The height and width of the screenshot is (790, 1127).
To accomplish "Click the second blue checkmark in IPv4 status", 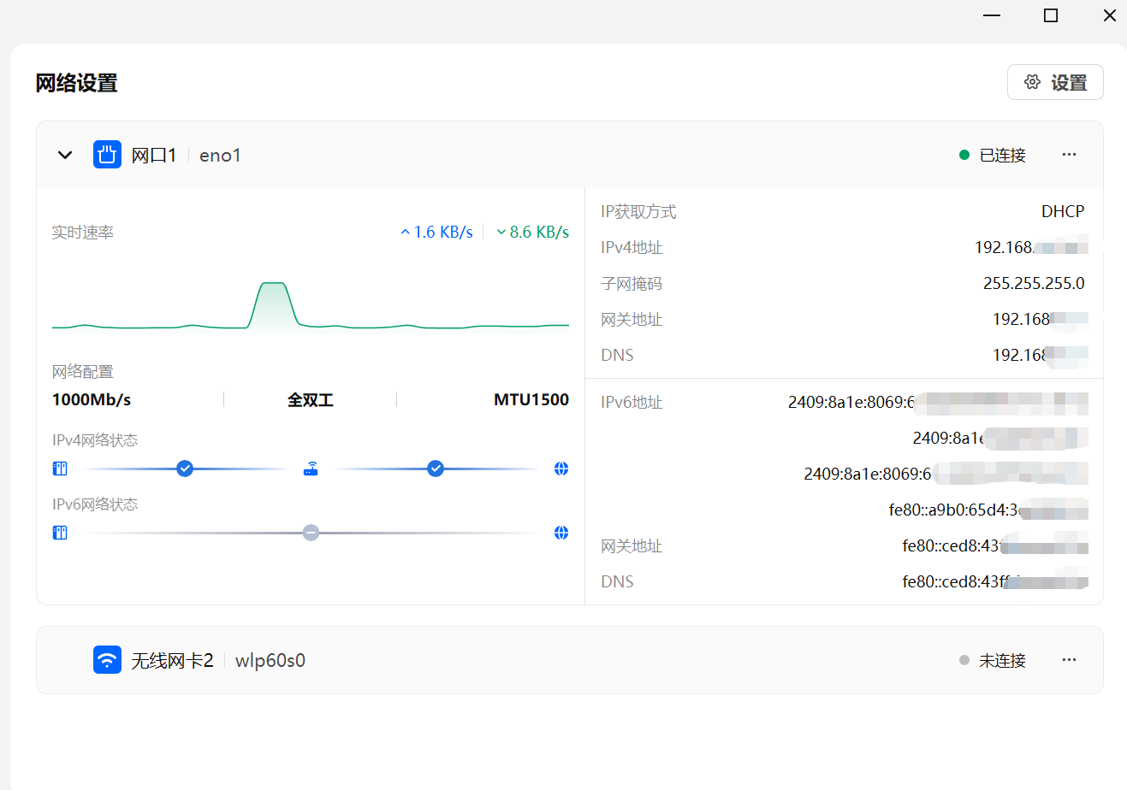I will 436,469.
